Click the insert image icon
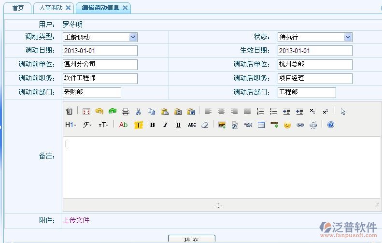382x243 pixels. 222,125
